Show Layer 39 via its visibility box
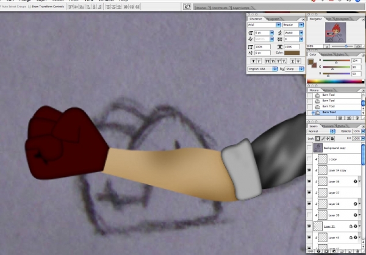The height and width of the screenshot is (255, 366). [309, 215]
